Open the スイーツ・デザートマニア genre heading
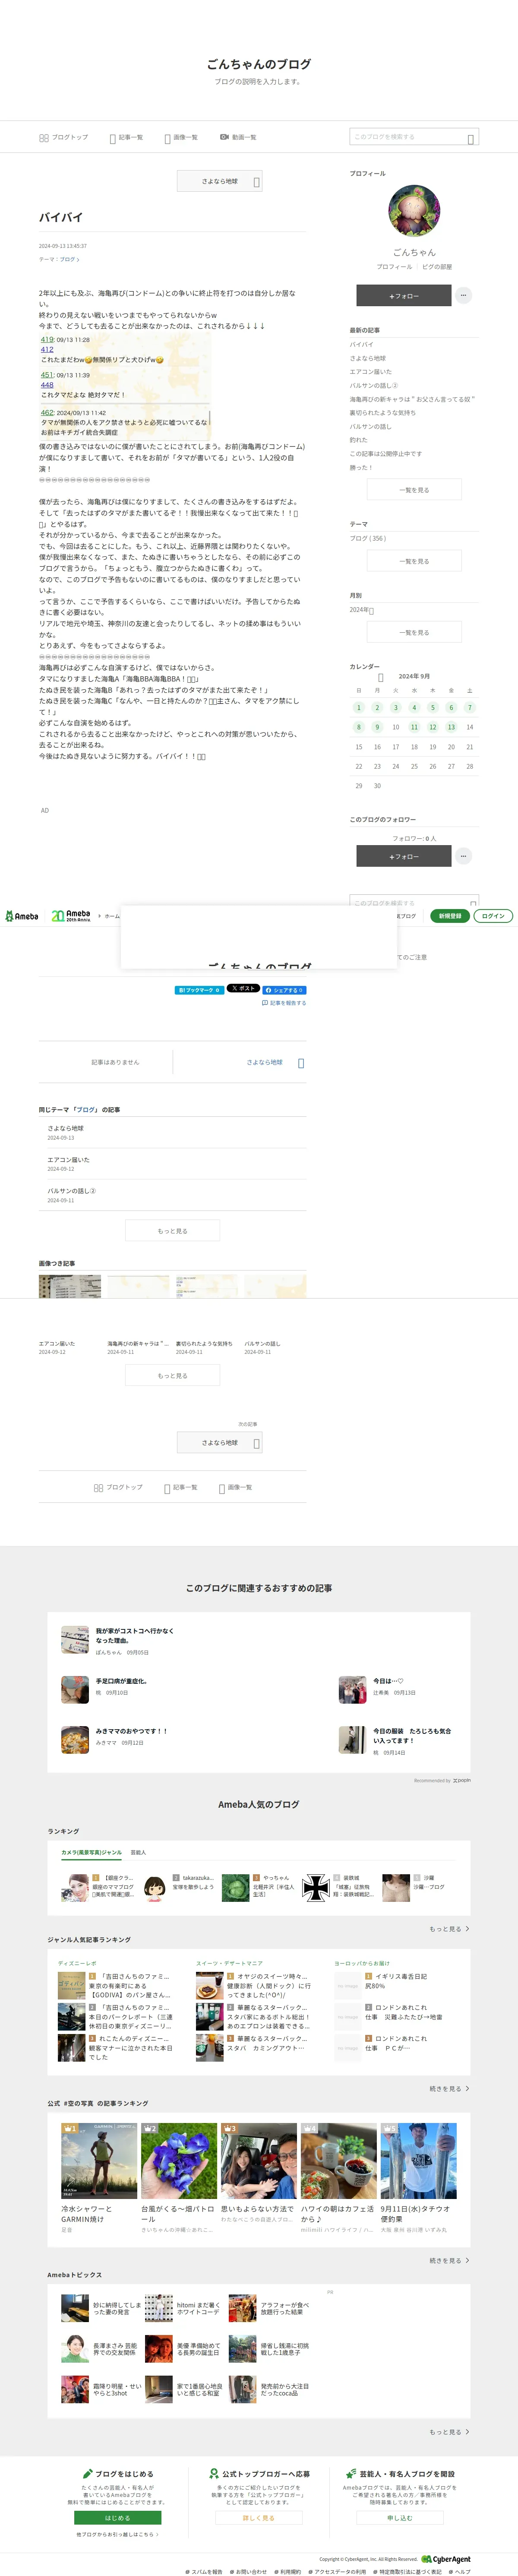The image size is (518, 2576). [x=229, y=1963]
